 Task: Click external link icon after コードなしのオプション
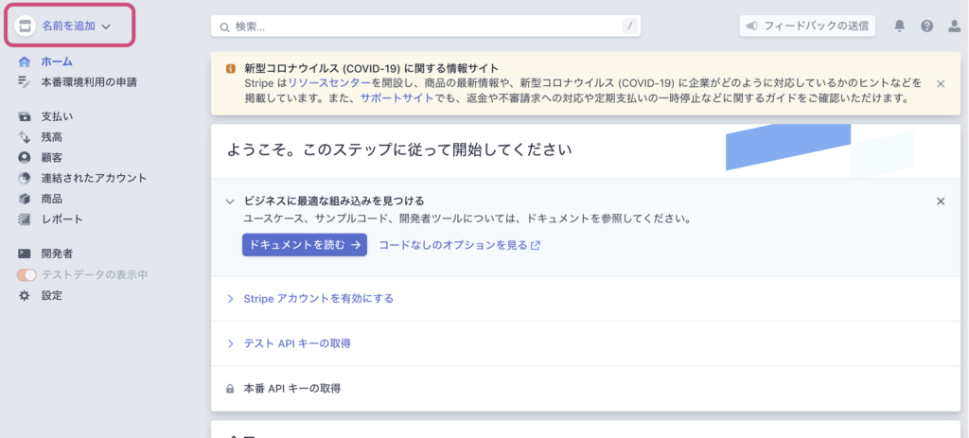tap(536, 245)
